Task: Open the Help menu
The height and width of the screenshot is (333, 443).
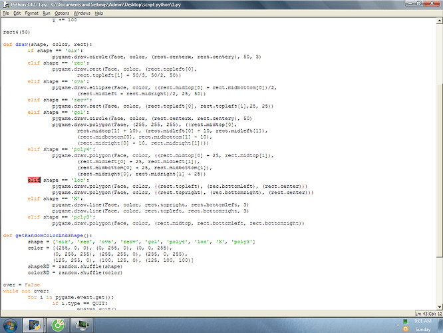Action: (x=98, y=13)
